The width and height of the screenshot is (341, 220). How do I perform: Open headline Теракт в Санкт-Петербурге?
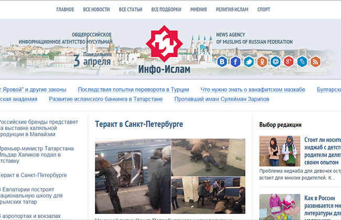(138, 125)
